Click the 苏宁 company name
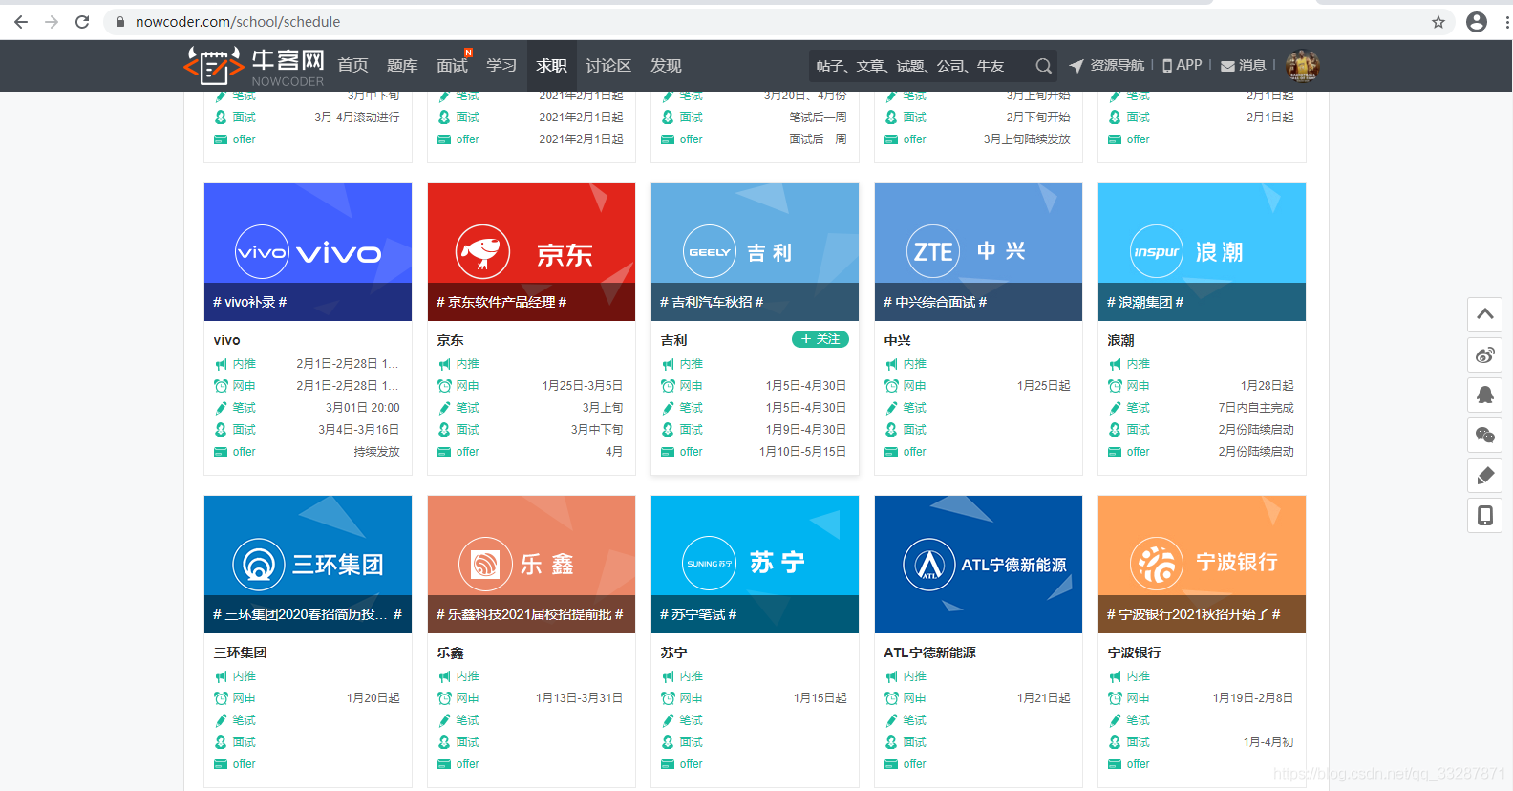 (674, 652)
